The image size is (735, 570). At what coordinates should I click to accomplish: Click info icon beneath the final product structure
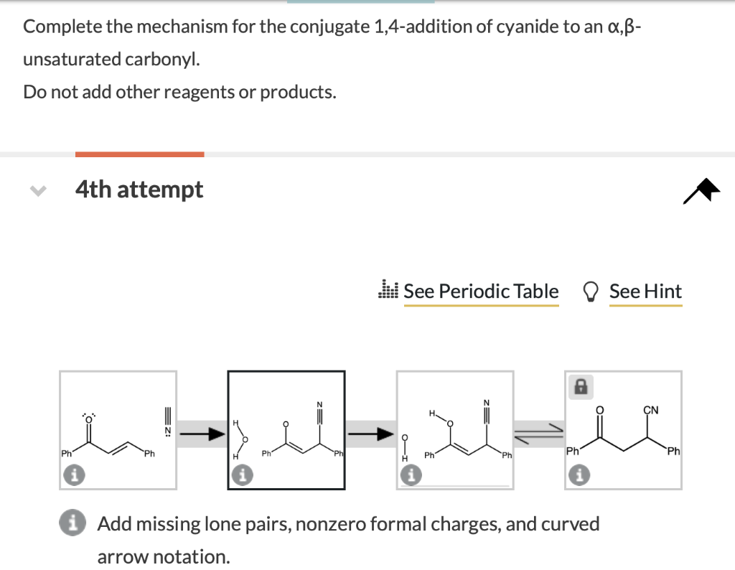580,475
